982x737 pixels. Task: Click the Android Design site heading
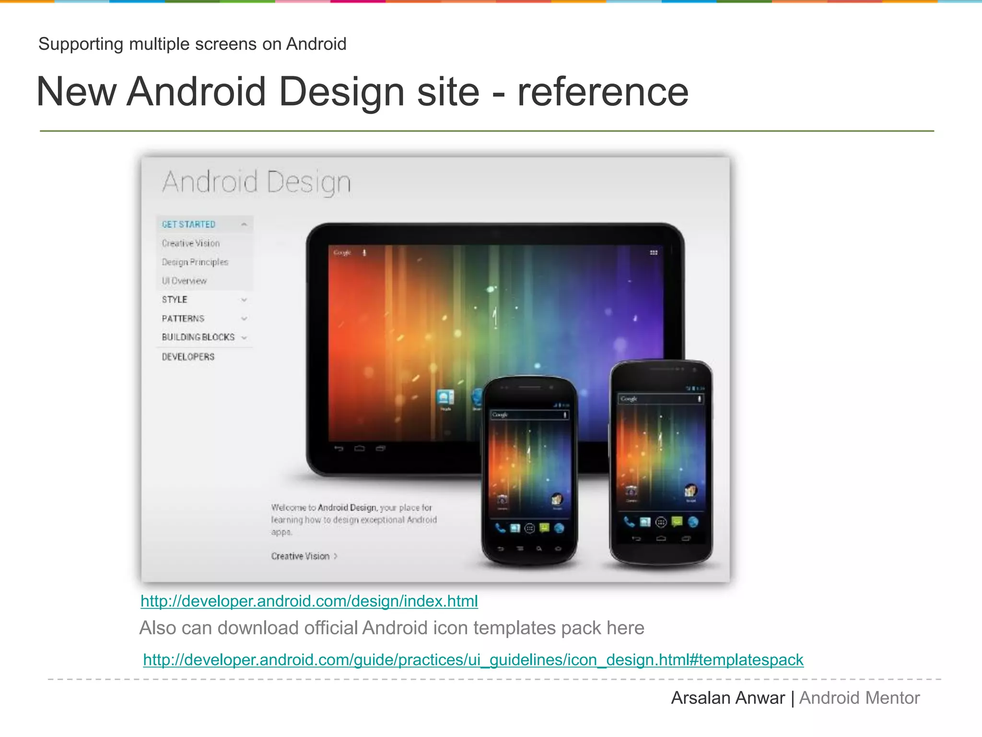257,182
